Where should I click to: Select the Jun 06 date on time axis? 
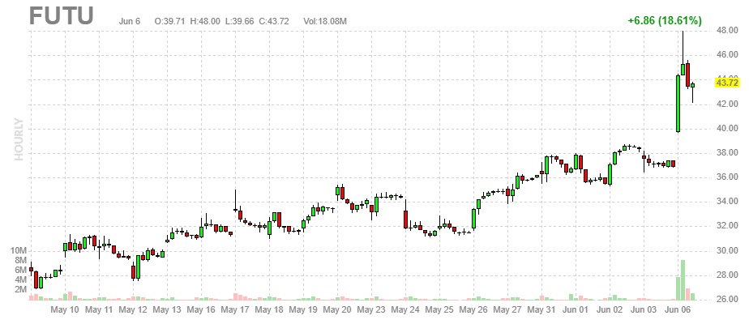tap(678, 309)
